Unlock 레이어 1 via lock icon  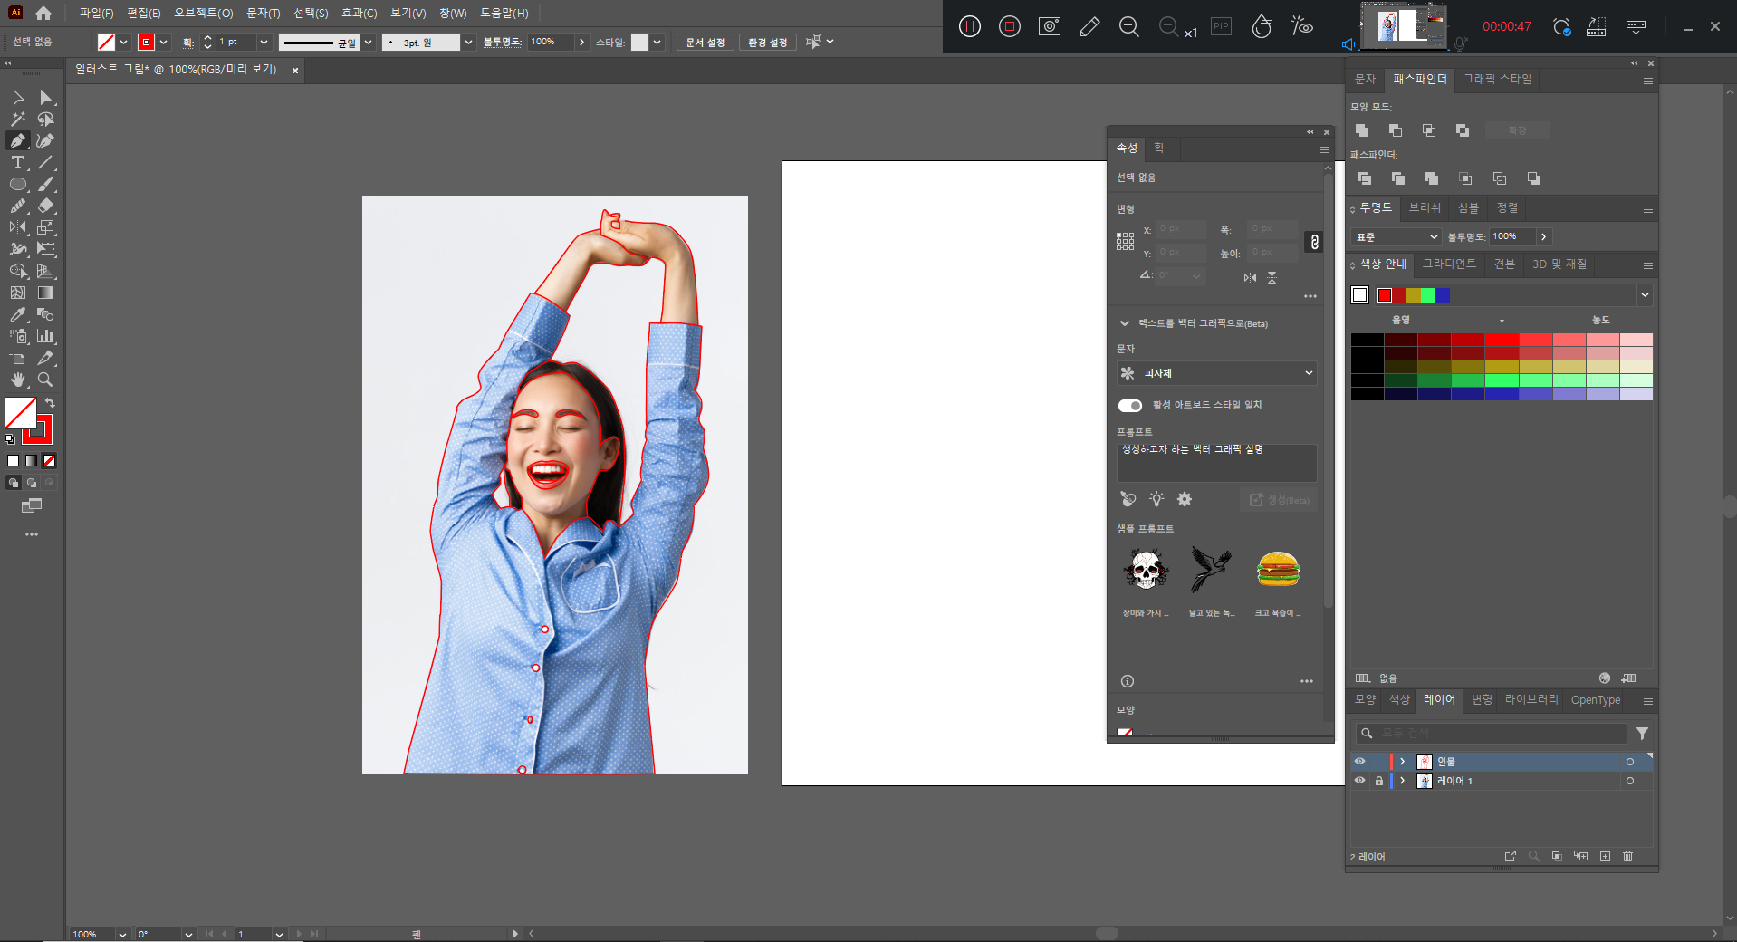tap(1379, 781)
